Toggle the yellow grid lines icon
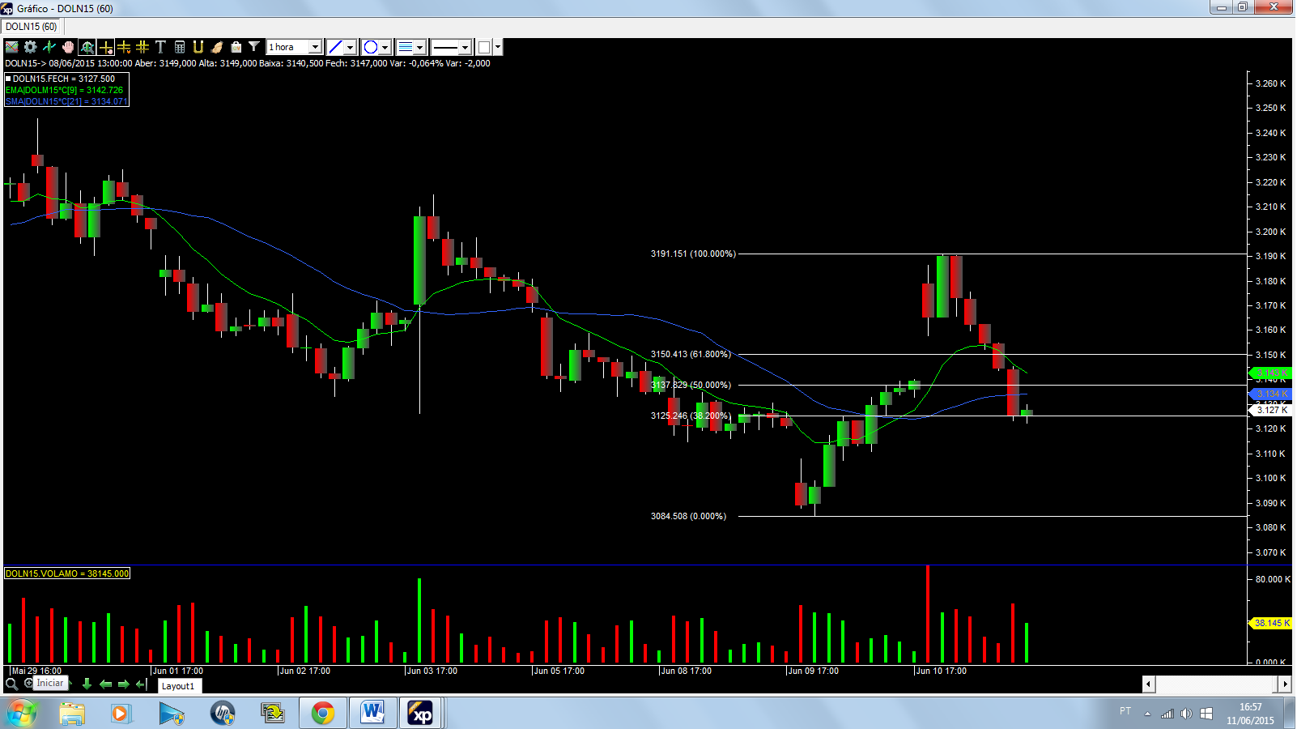 point(142,47)
